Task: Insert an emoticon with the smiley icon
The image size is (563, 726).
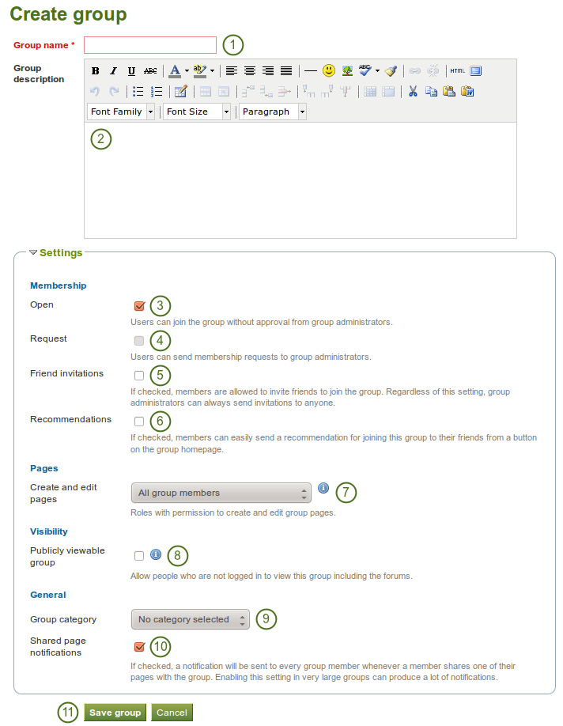Action: point(329,71)
